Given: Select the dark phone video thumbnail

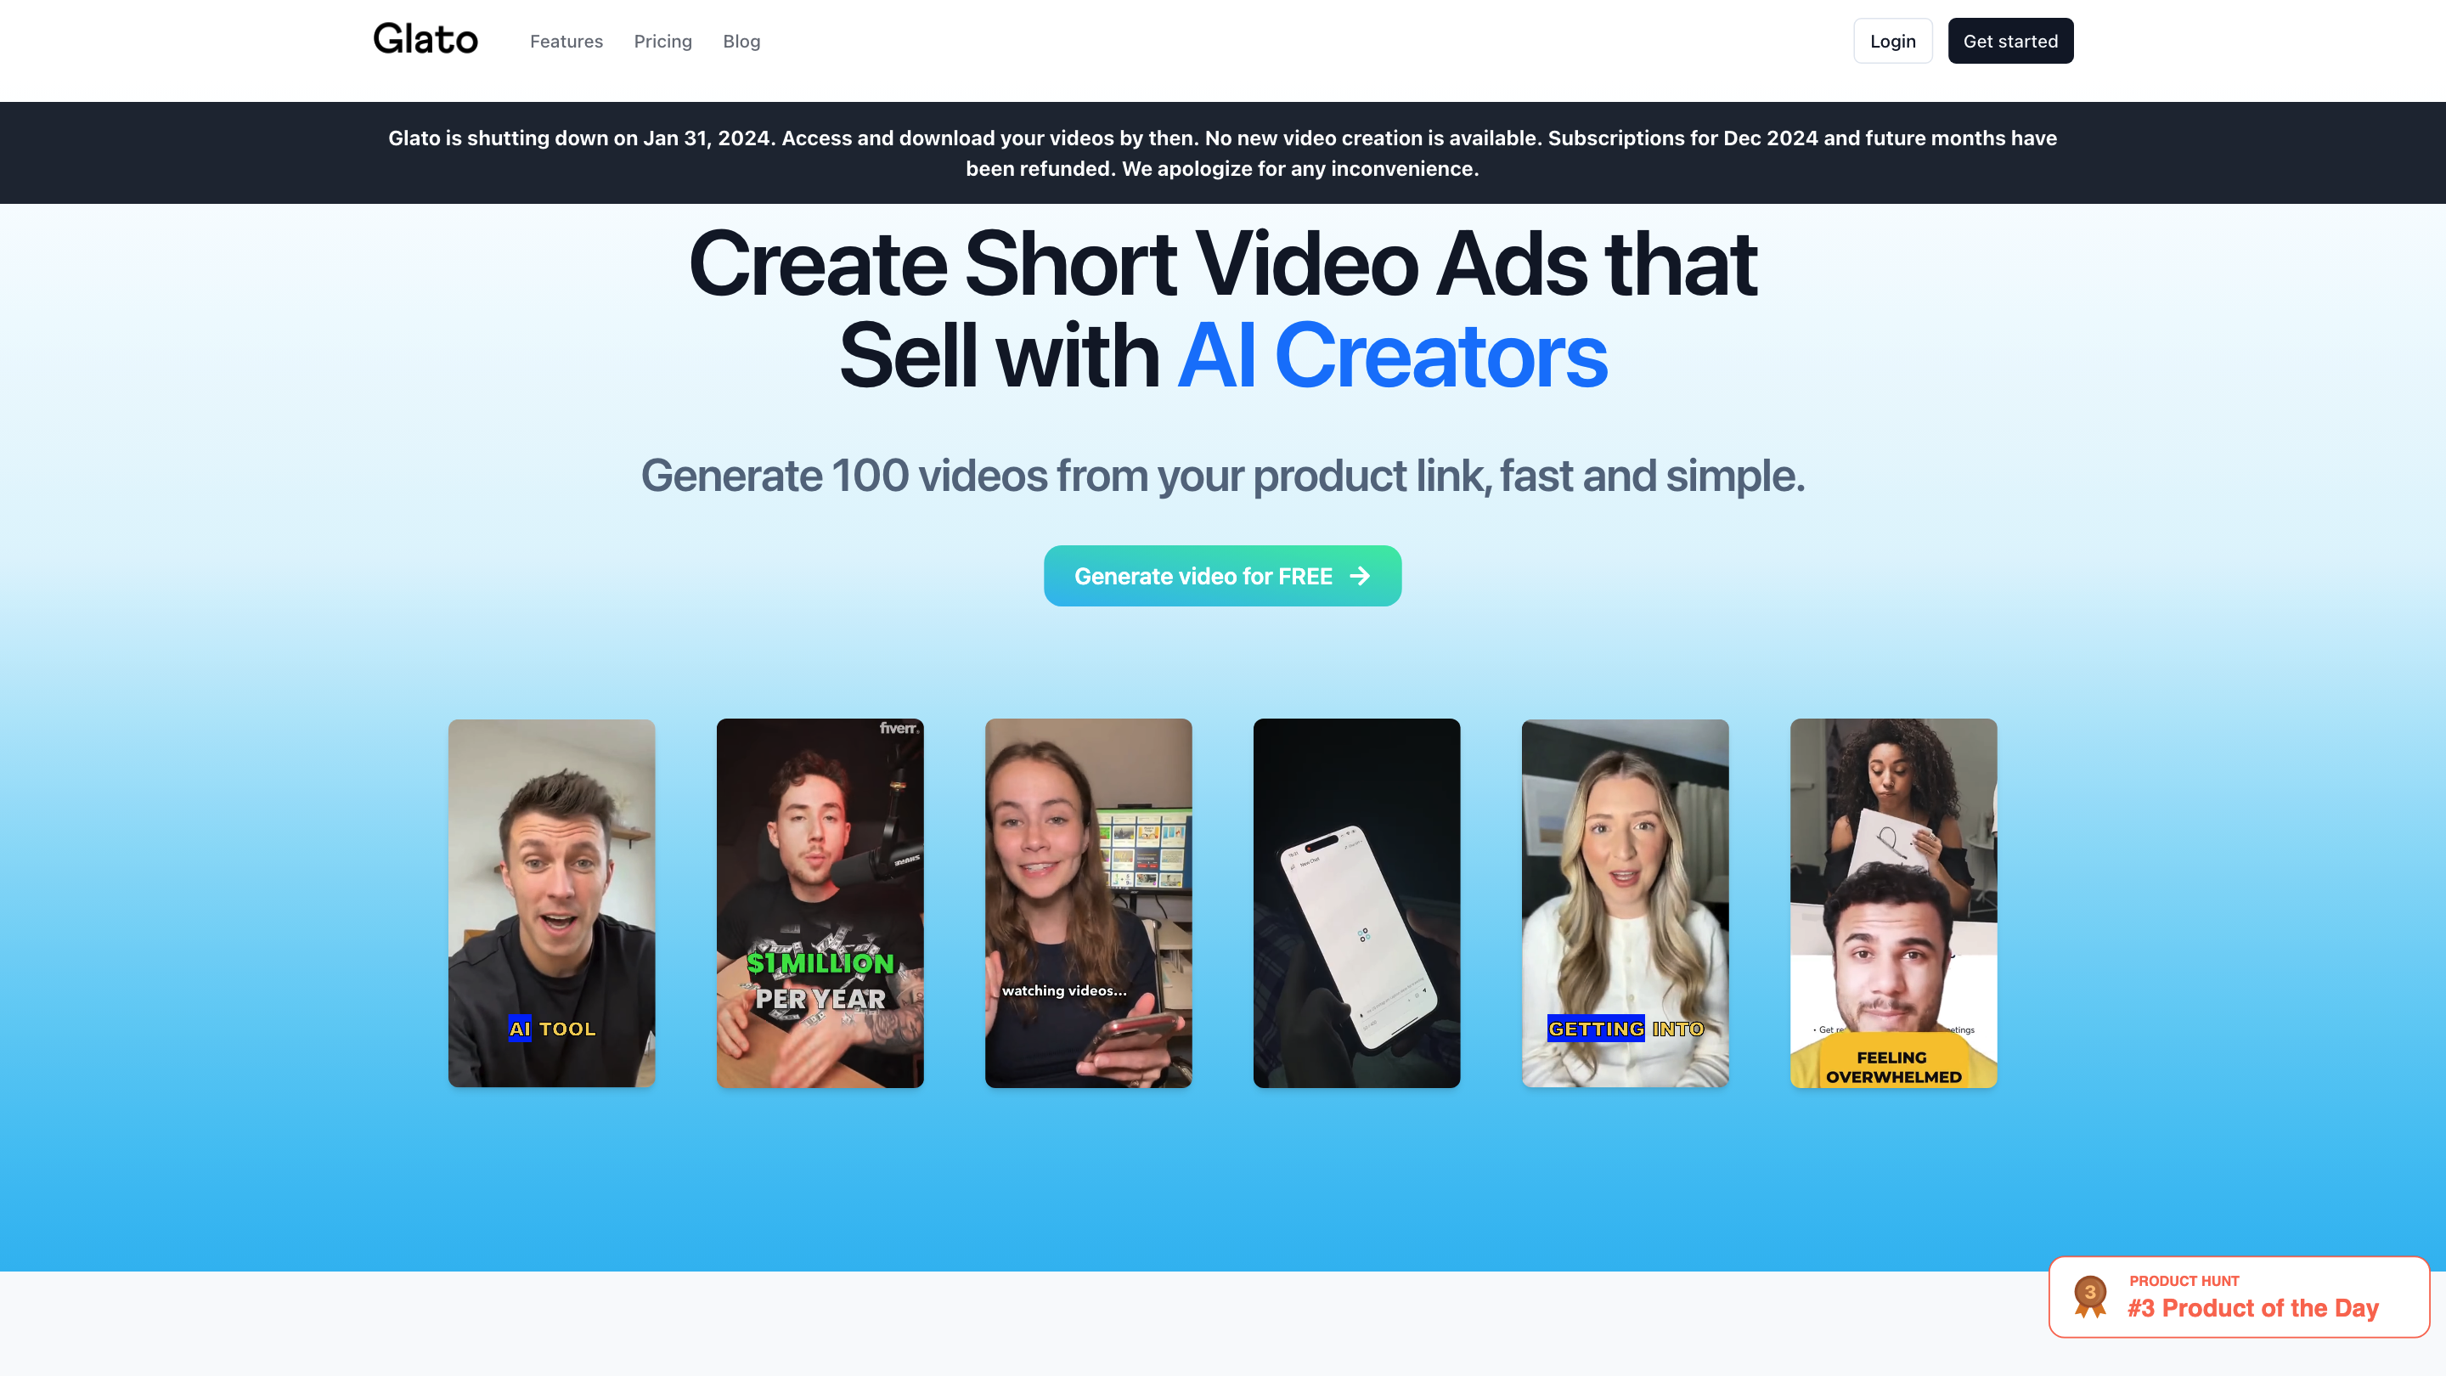Looking at the screenshot, I should [x=1356, y=902].
